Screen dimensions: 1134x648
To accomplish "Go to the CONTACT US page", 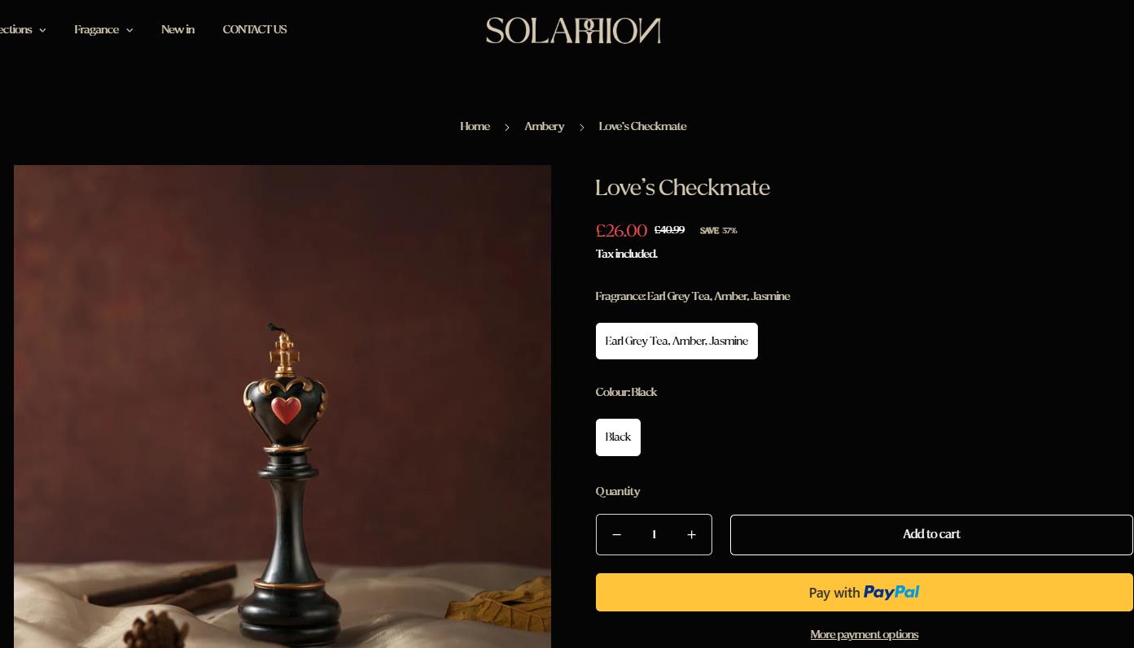I will tap(254, 29).
